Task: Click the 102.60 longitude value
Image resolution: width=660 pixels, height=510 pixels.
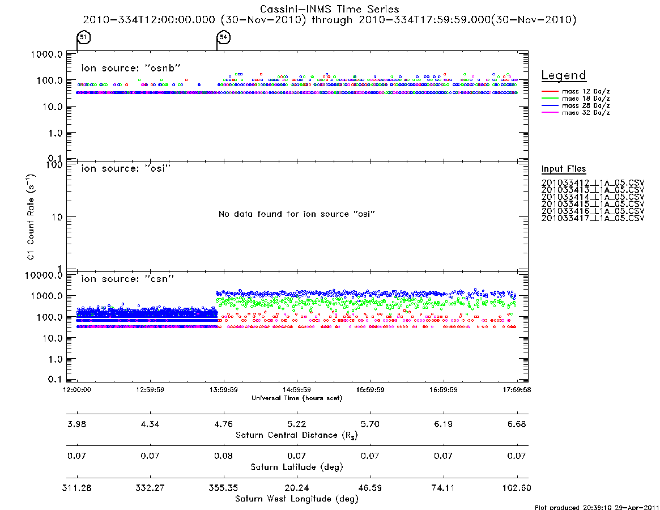Action: (517, 488)
